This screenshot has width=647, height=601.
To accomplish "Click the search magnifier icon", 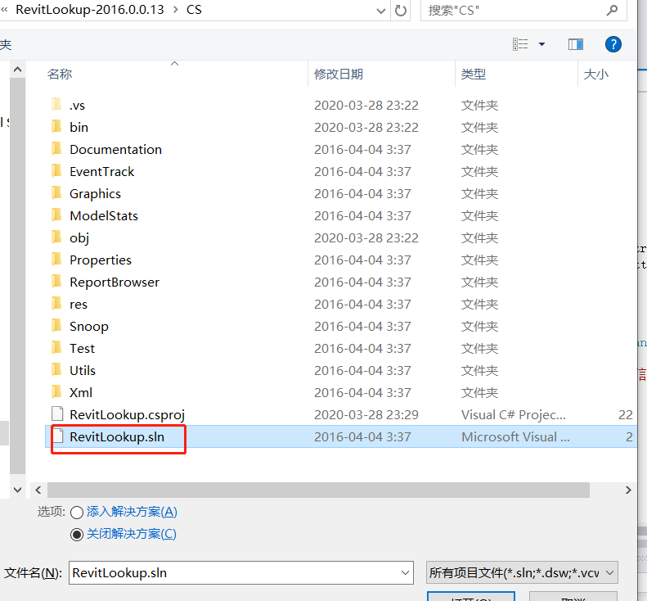I will [613, 10].
